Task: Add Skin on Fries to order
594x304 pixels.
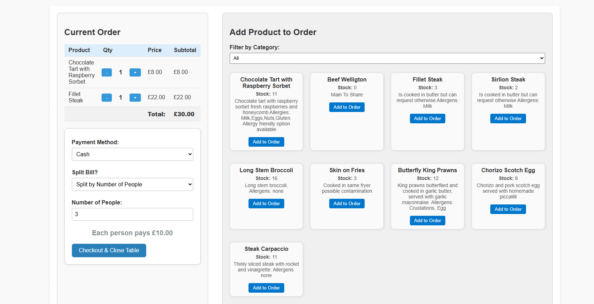Action: (x=347, y=204)
